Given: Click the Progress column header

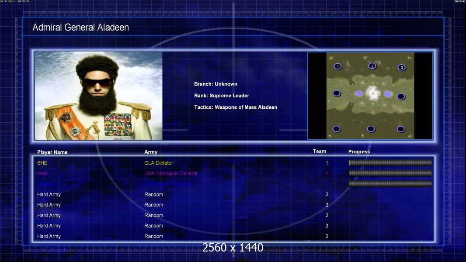Looking at the screenshot, I should 359,152.
